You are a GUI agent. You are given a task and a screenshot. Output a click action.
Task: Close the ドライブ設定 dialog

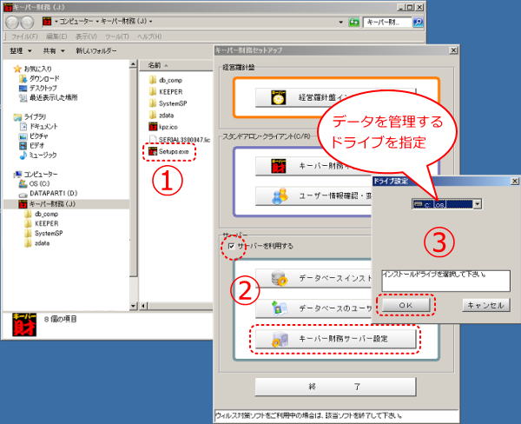tap(514, 181)
